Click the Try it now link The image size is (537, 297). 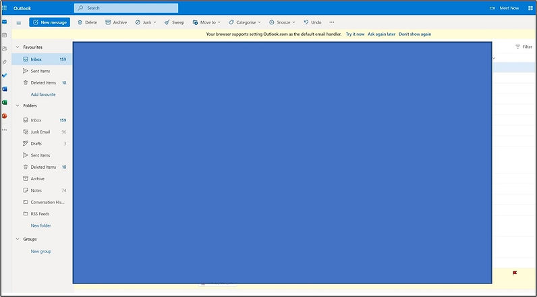355,34
